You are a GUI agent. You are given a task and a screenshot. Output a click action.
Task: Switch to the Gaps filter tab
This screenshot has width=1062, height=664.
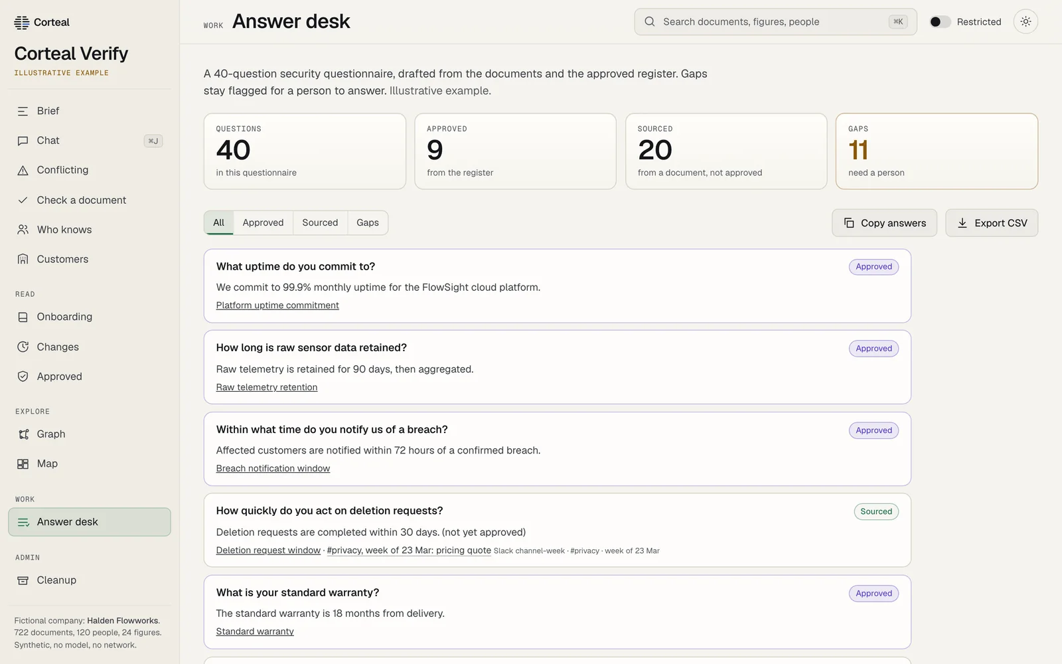[368, 223]
